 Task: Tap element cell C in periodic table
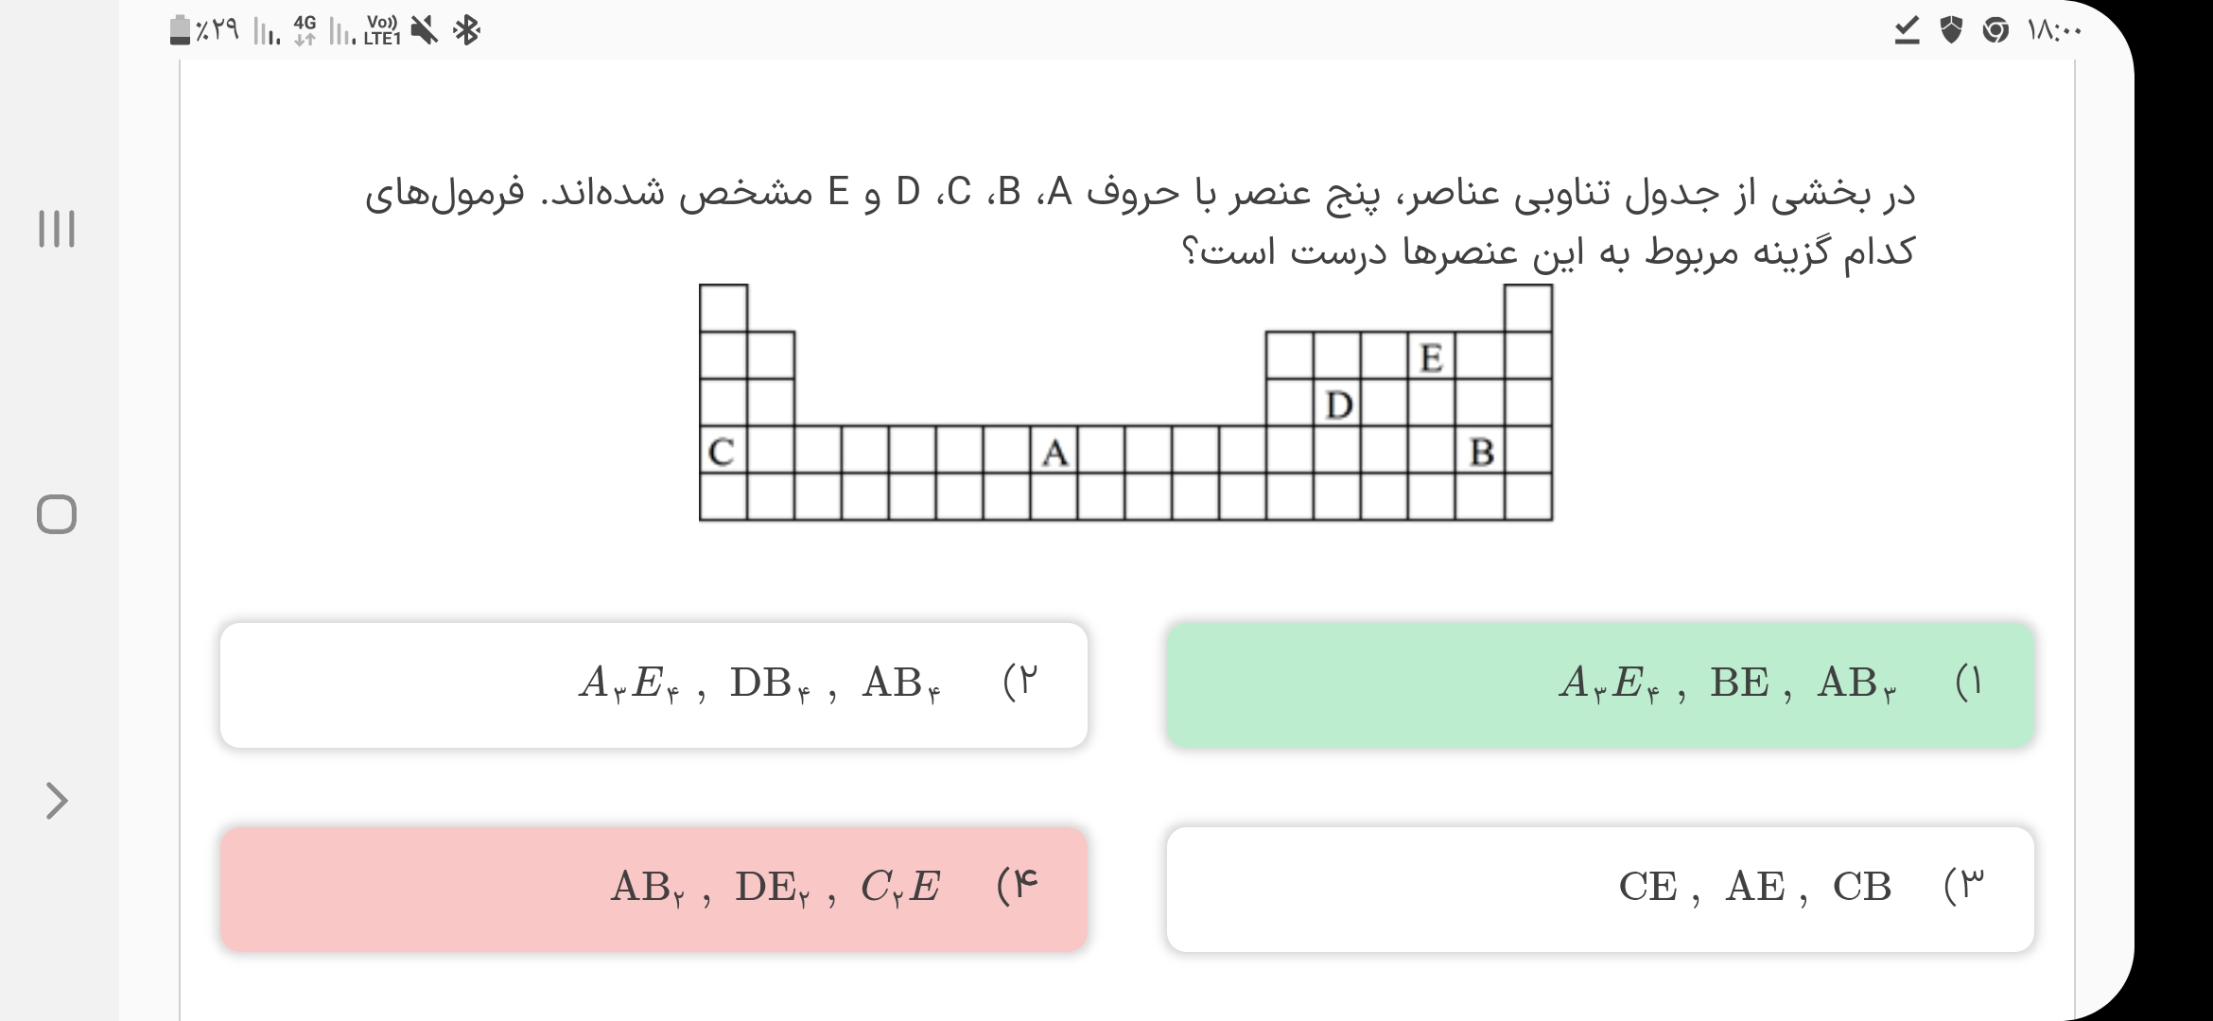pyautogui.click(x=723, y=451)
